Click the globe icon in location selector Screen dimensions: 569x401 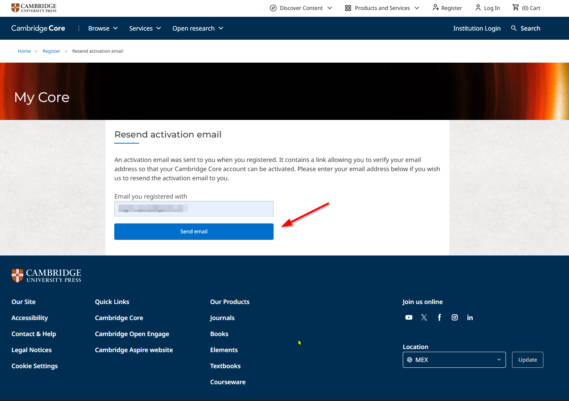[410, 360]
